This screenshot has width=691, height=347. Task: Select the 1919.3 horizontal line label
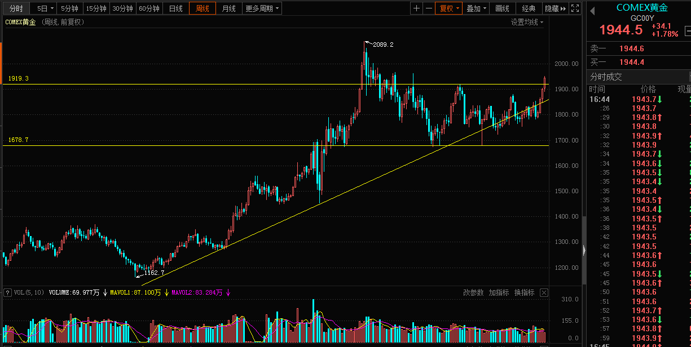18,79
